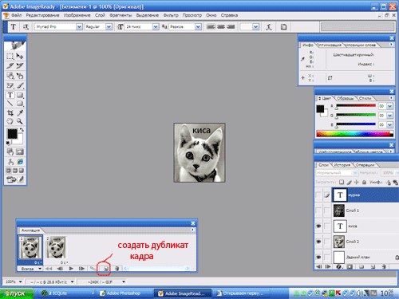
Task: Select animation frame 2 thumbnail
Action: coord(57,248)
